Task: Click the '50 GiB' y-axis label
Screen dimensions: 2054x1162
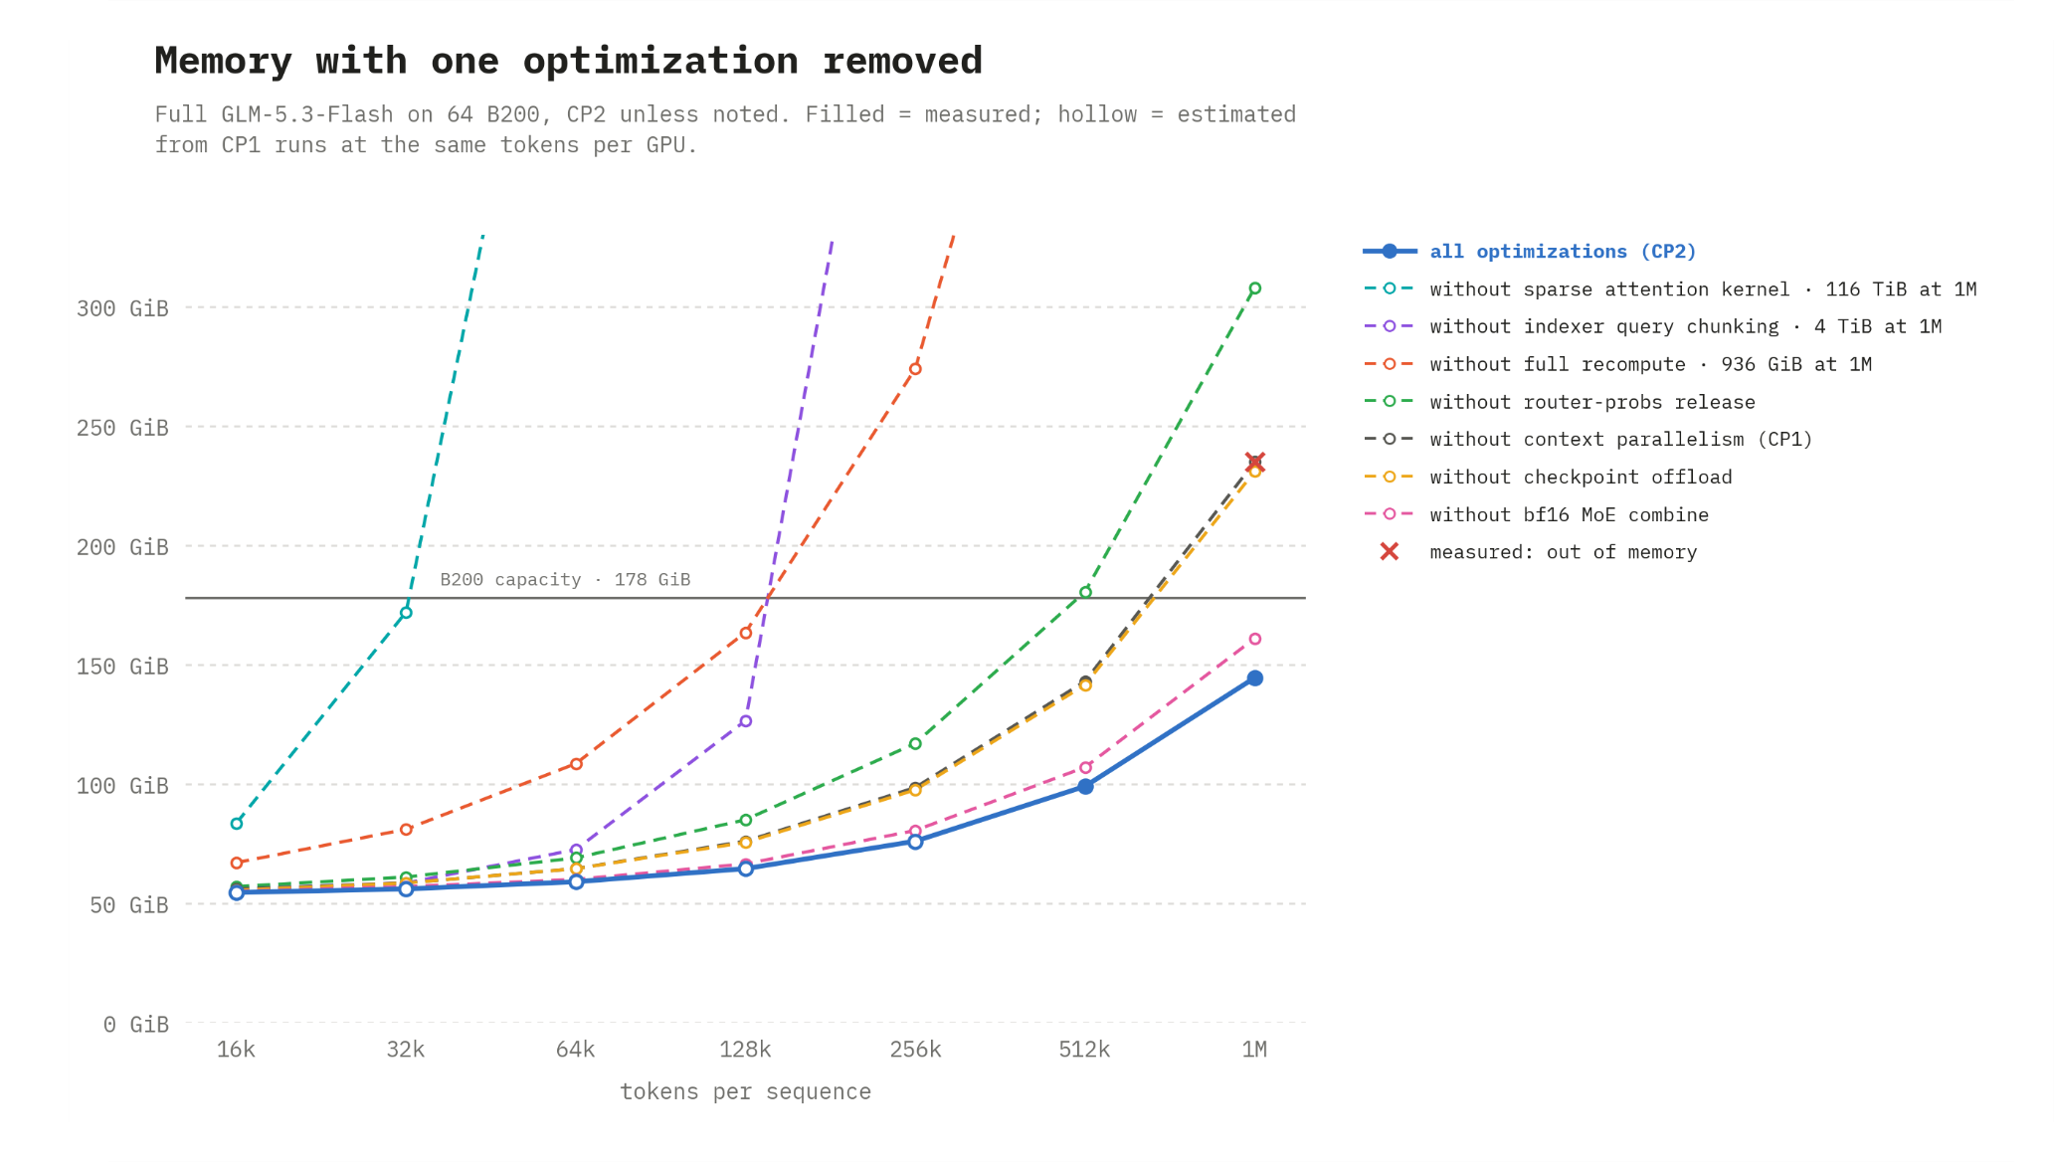Action: 129,905
